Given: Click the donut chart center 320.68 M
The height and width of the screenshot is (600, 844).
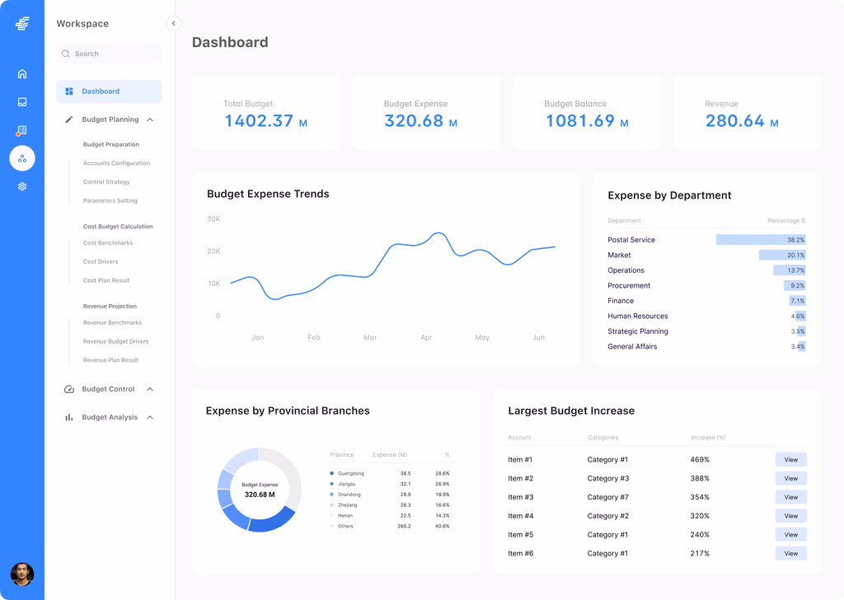Looking at the screenshot, I should point(260,495).
